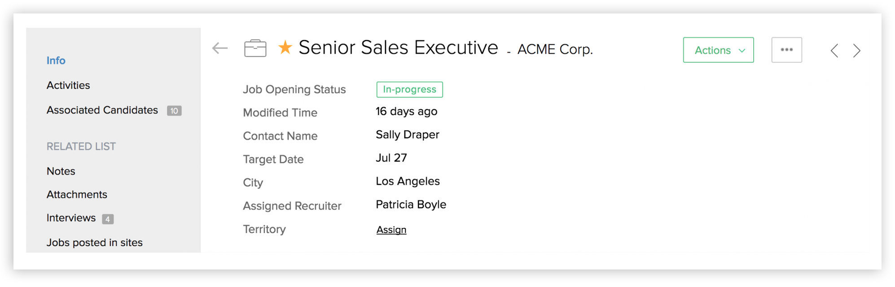Open the three-dots more options button
895x287 pixels.
786,50
